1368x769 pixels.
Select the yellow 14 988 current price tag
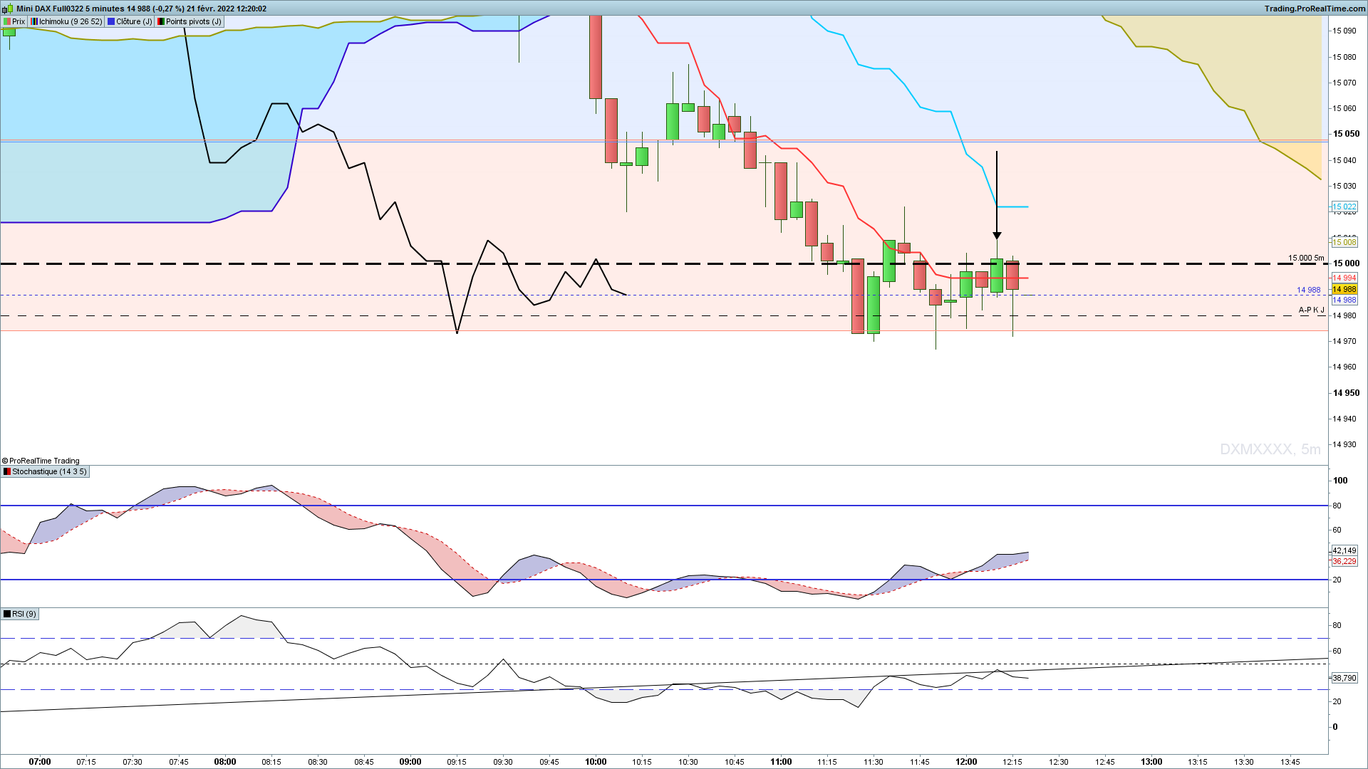1344,289
